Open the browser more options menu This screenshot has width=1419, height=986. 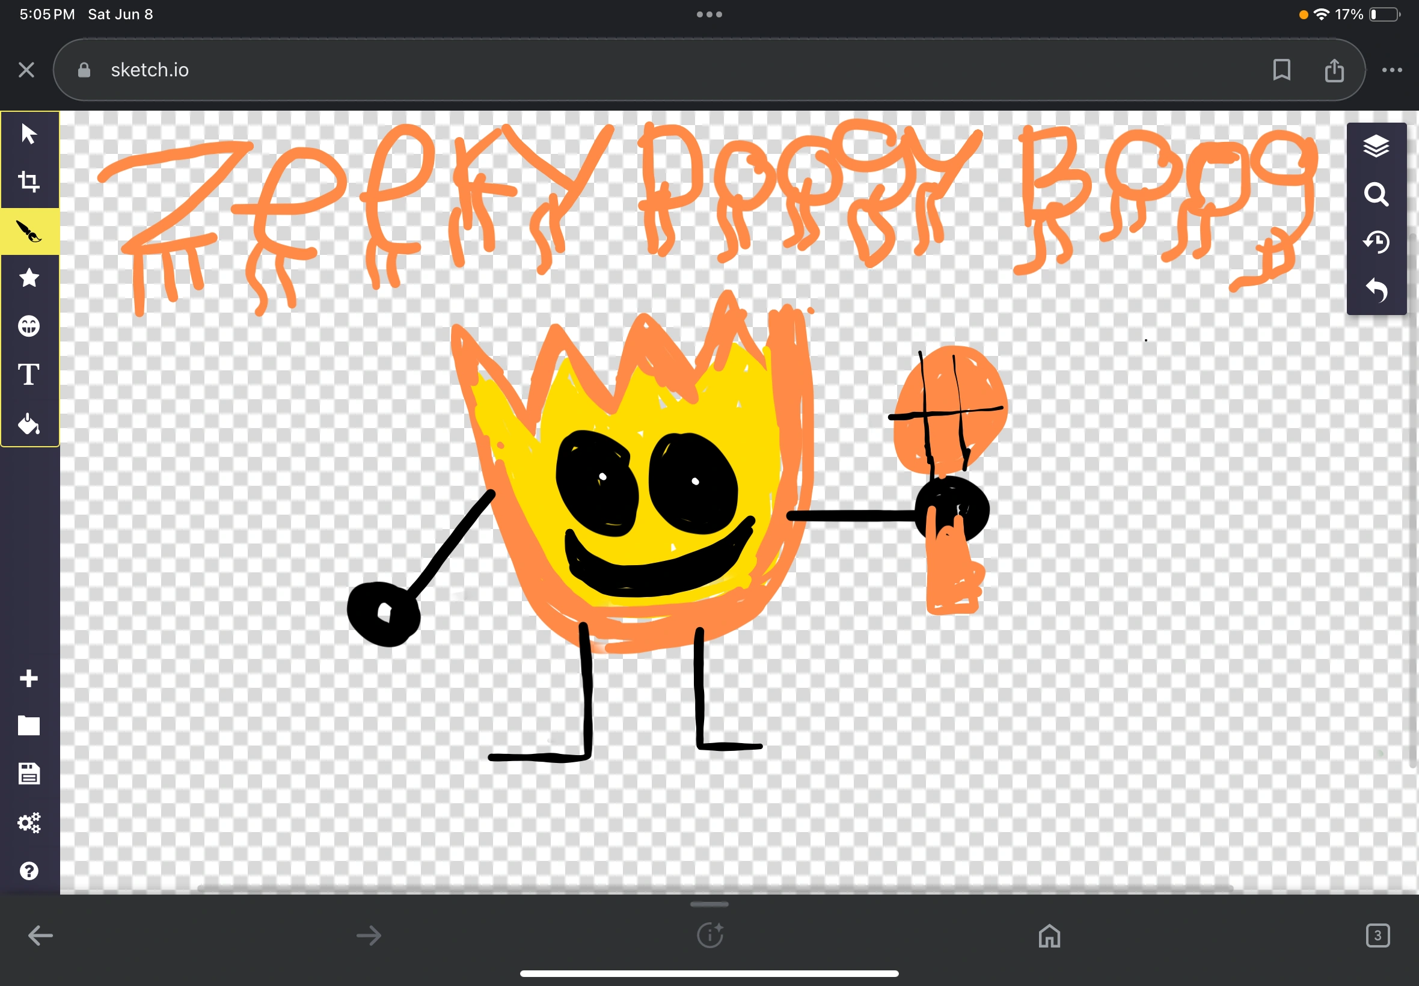click(x=1391, y=70)
